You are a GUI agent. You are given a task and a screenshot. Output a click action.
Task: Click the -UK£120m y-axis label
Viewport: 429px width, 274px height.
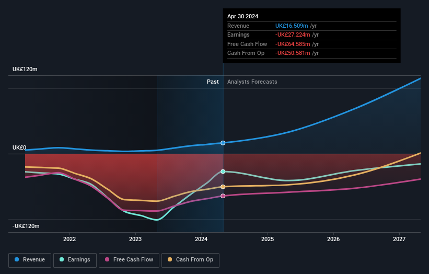pyautogui.click(x=26, y=226)
